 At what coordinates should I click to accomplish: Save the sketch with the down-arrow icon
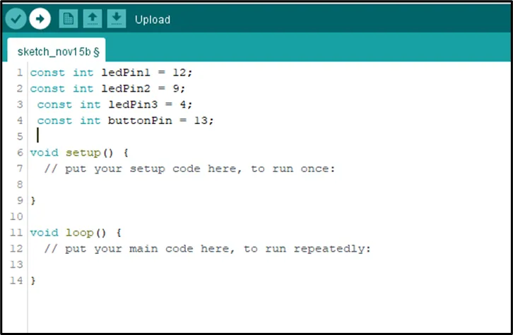click(x=117, y=18)
